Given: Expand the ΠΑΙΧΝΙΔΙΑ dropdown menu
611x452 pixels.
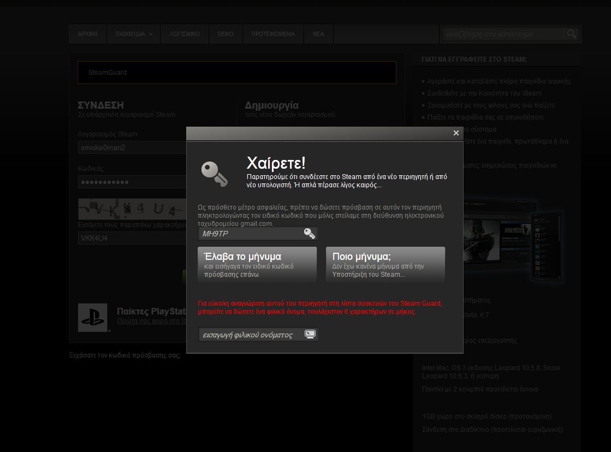Looking at the screenshot, I should tap(134, 34).
